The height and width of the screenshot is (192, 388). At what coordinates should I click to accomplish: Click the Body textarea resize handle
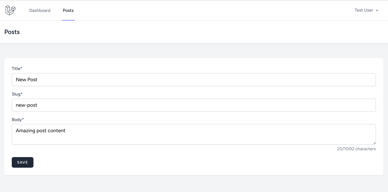coord(374,143)
